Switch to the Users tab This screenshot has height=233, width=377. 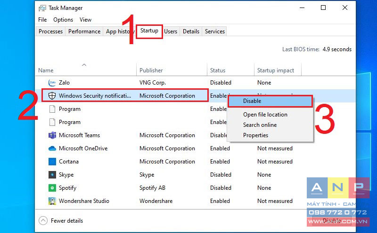tap(171, 31)
